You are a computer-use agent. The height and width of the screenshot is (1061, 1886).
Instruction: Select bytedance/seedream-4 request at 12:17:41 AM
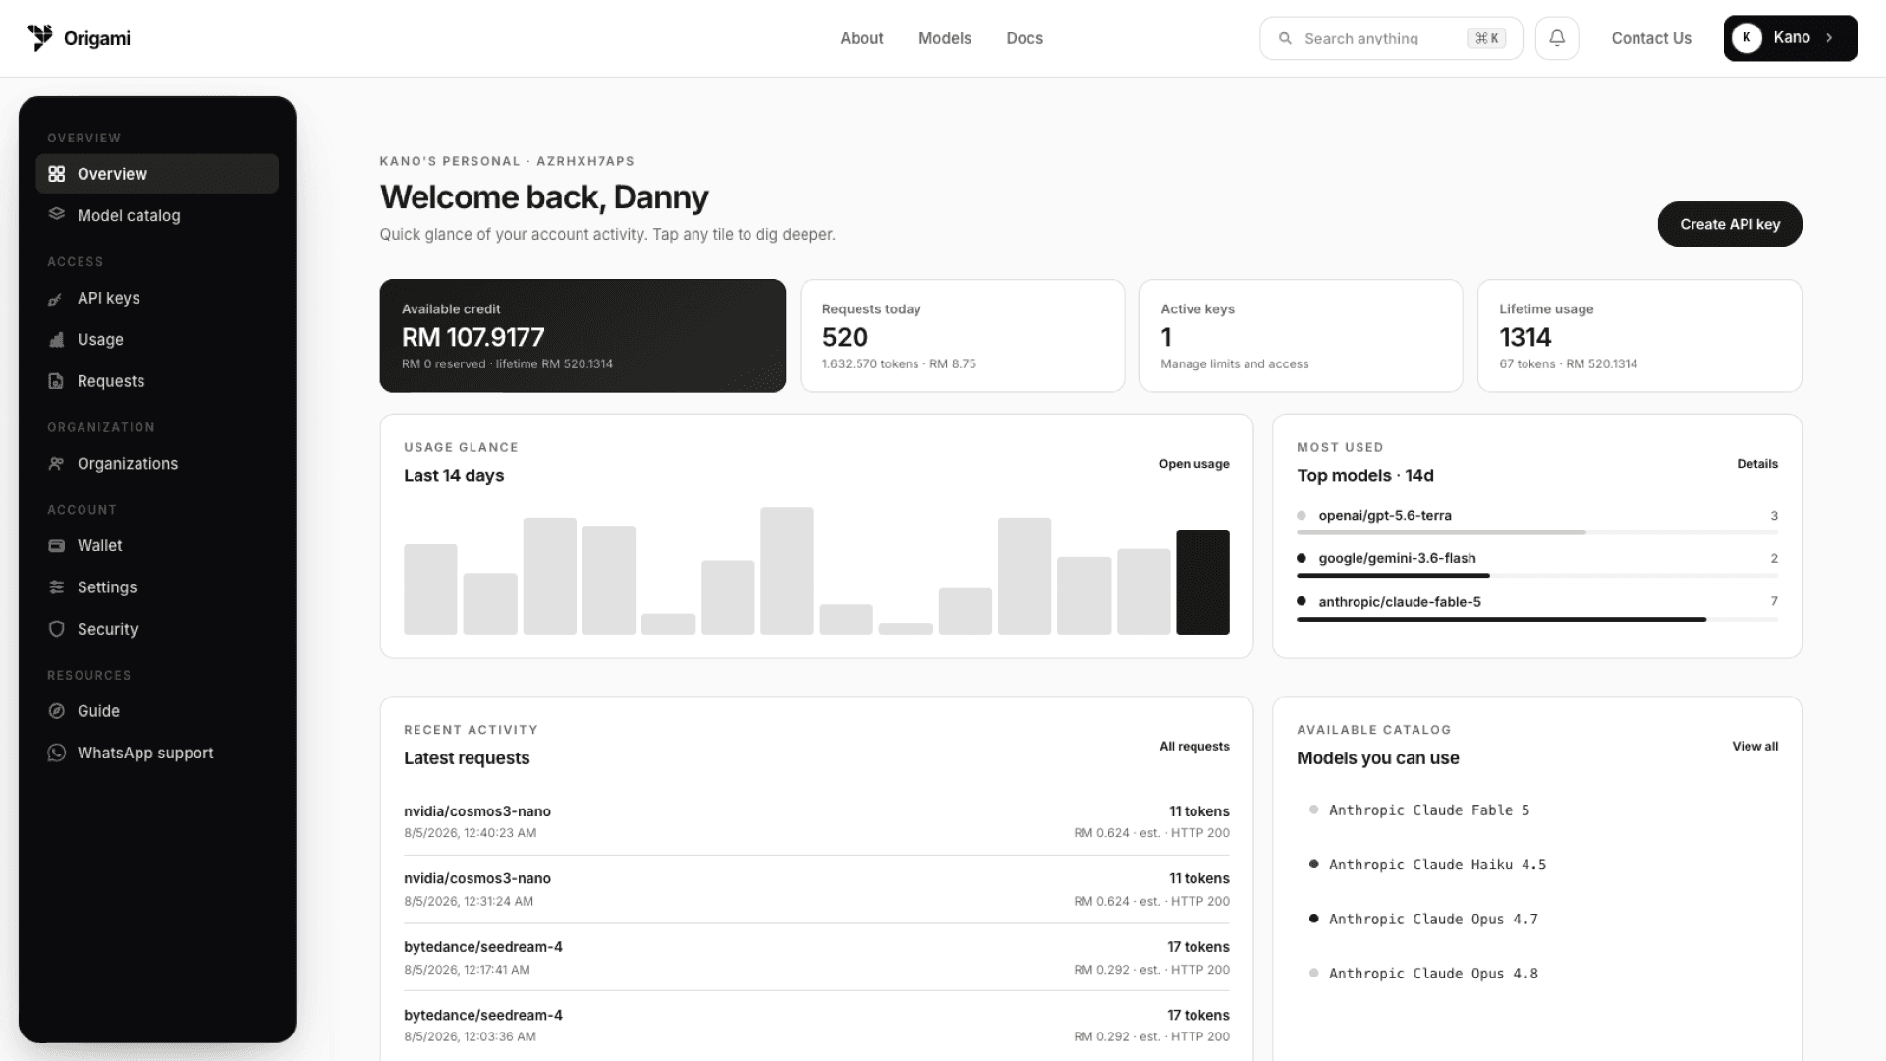click(816, 958)
